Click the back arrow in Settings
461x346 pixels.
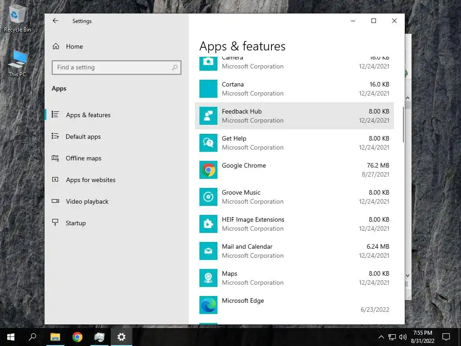pyautogui.click(x=55, y=21)
